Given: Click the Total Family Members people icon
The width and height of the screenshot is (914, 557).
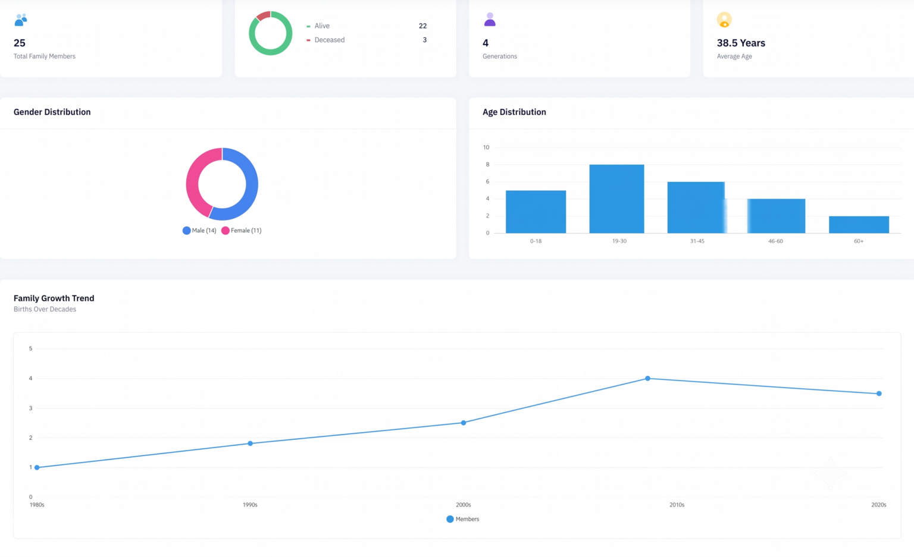Looking at the screenshot, I should (21, 20).
